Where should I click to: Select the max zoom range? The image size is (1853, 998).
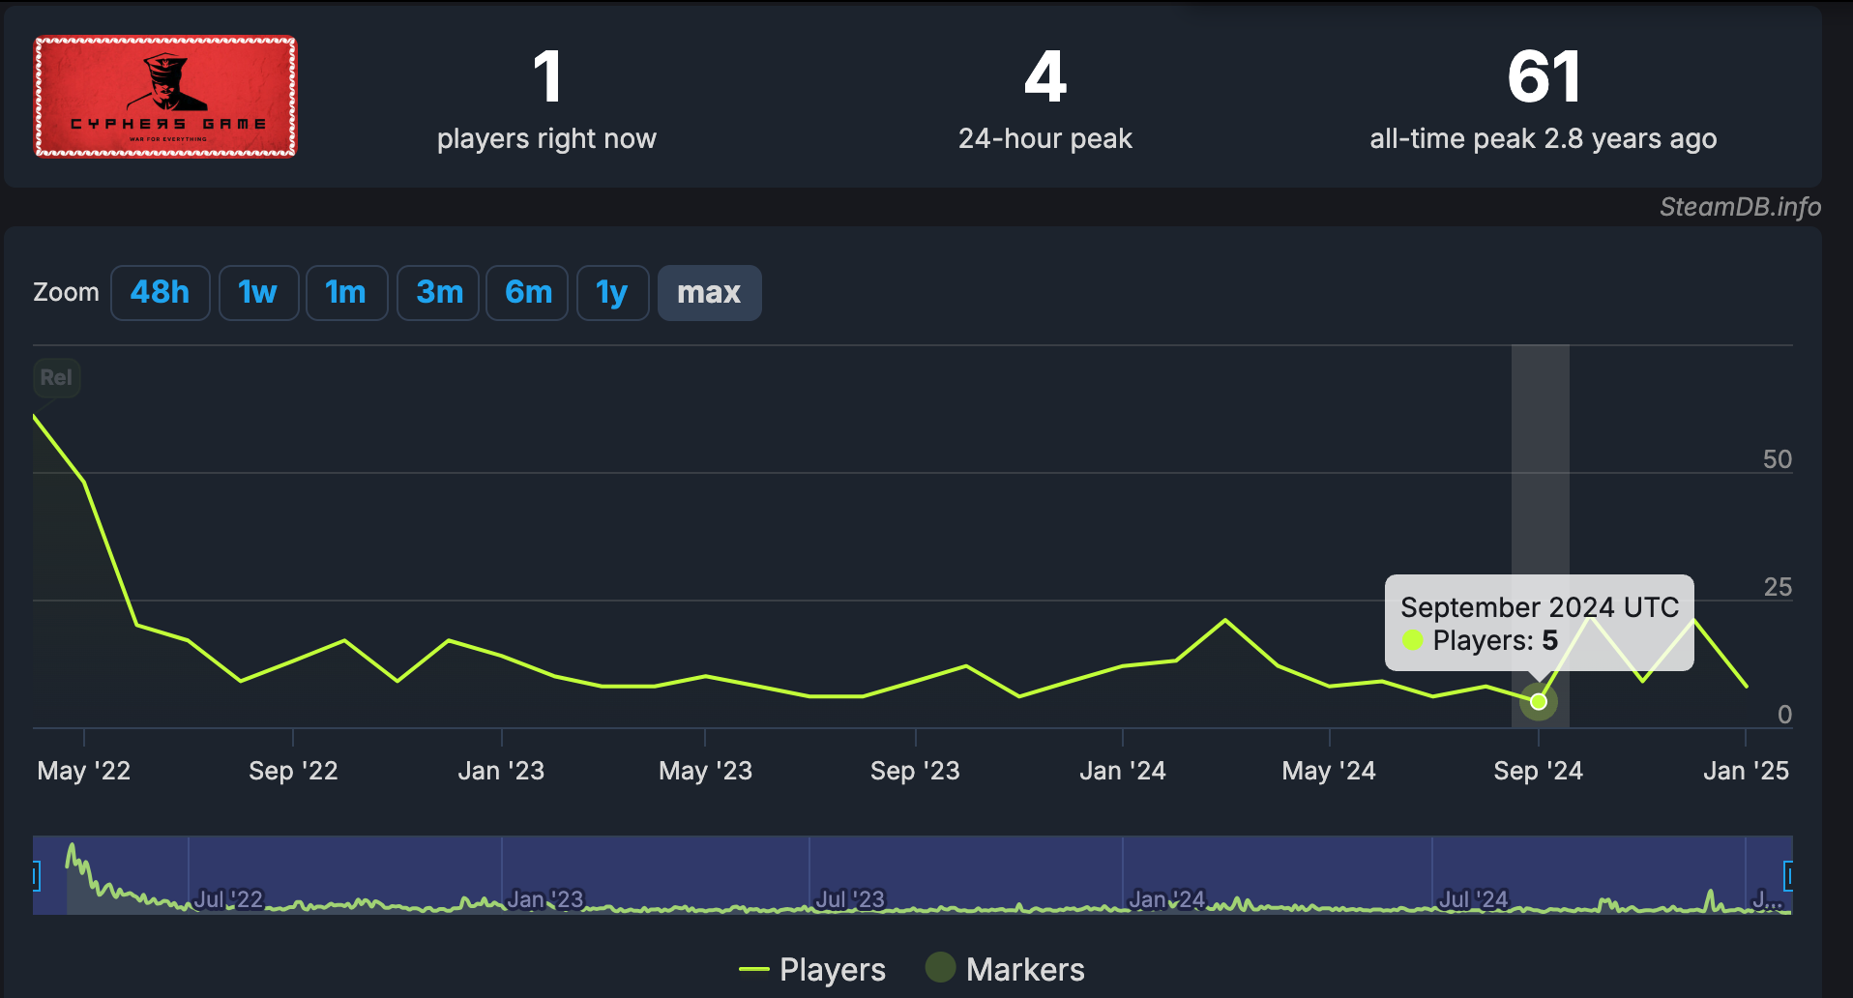point(709,292)
